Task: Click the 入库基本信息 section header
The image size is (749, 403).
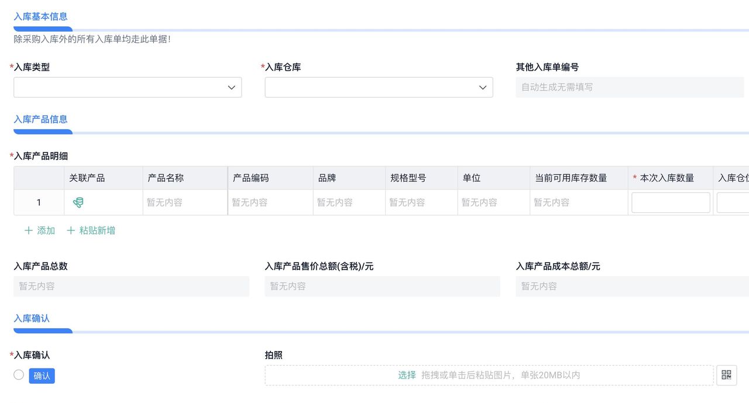Action: (41, 17)
